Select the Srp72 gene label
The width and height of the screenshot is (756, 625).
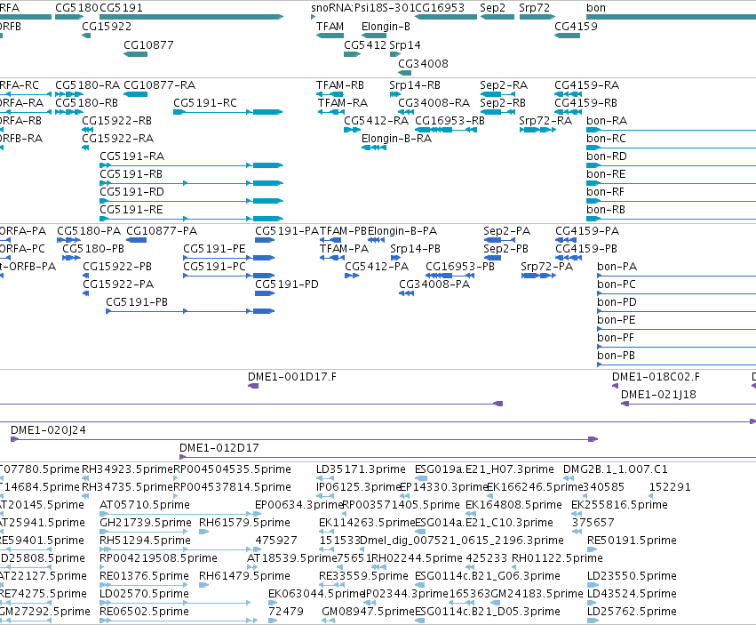[x=534, y=8]
